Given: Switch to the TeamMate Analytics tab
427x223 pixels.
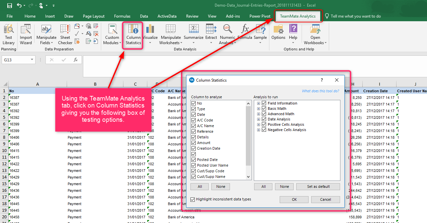Looking at the screenshot, I should tap(298, 16).
